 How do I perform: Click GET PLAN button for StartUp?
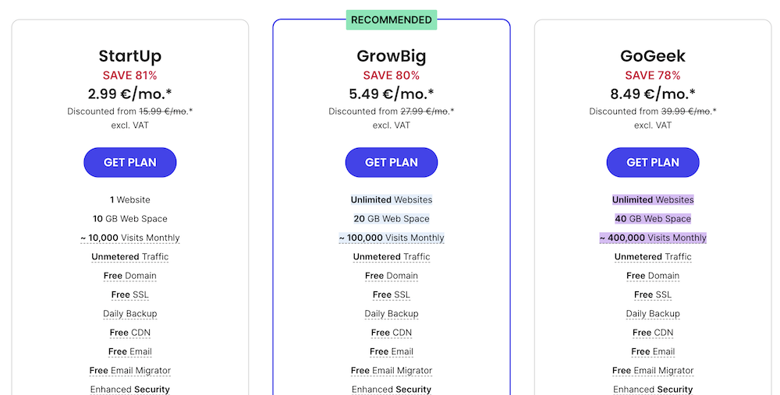point(130,162)
